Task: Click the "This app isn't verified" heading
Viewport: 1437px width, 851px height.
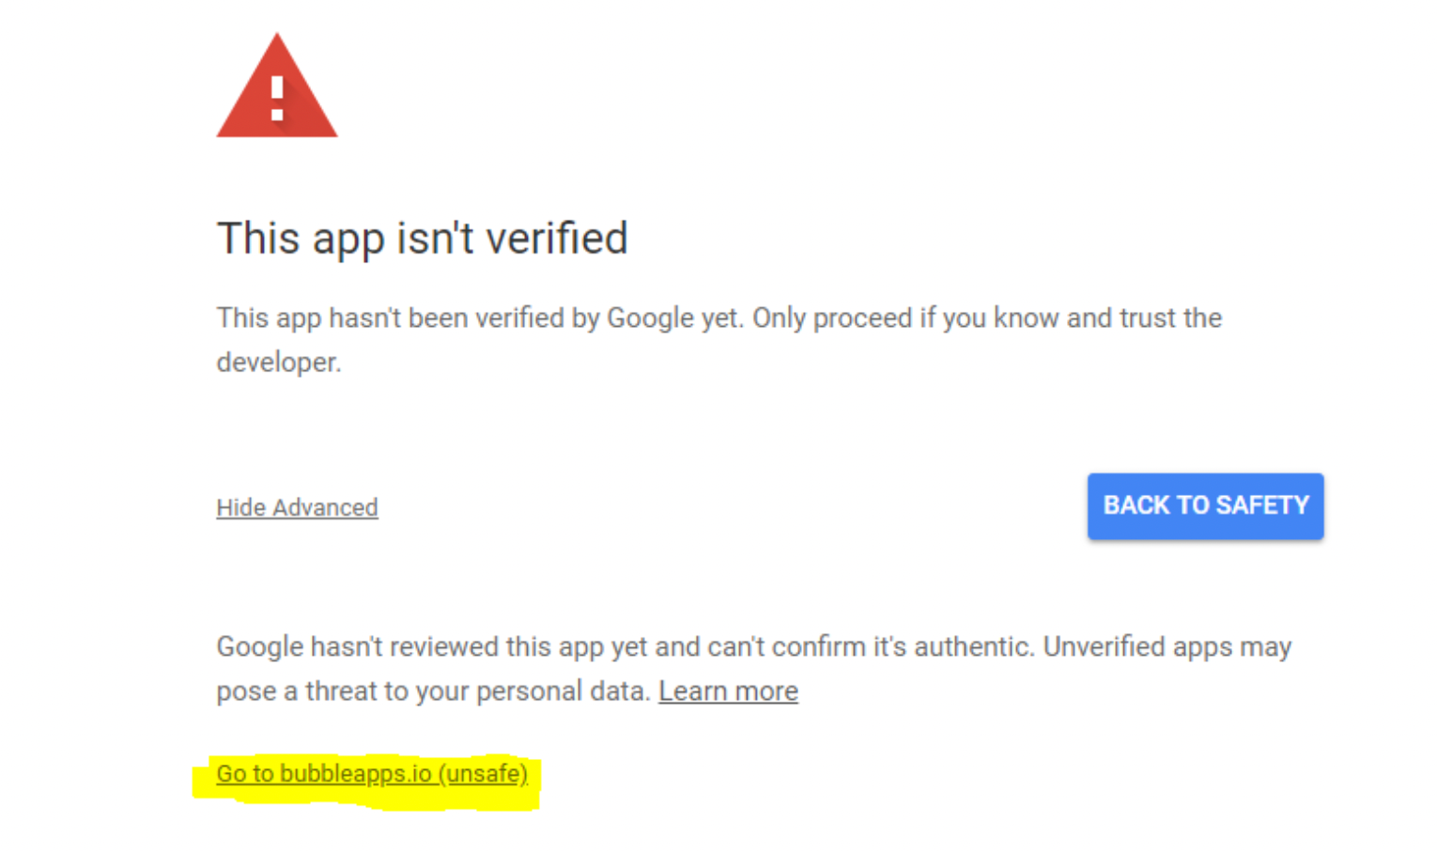Action: [x=422, y=239]
